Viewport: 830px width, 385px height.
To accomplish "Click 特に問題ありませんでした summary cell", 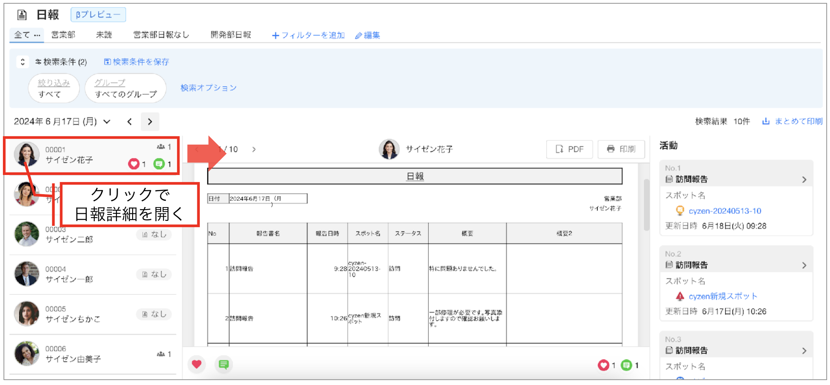I will pyautogui.click(x=467, y=269).
